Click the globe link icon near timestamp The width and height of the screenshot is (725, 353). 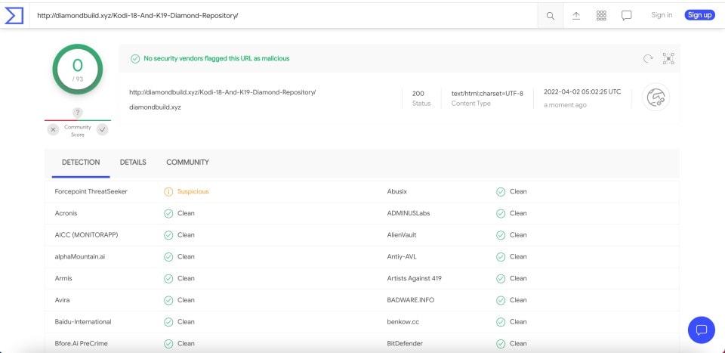pos(656,98)
